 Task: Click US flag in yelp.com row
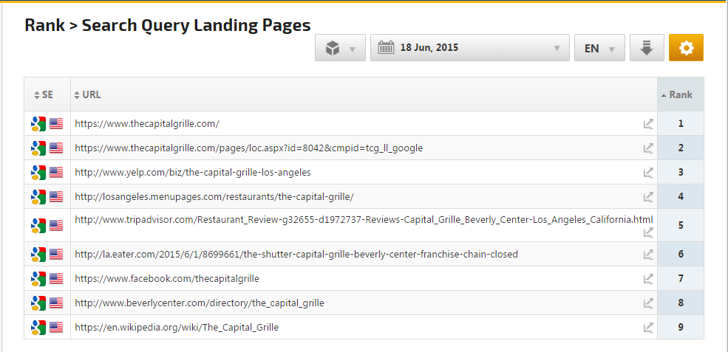[x=56, y=172]
